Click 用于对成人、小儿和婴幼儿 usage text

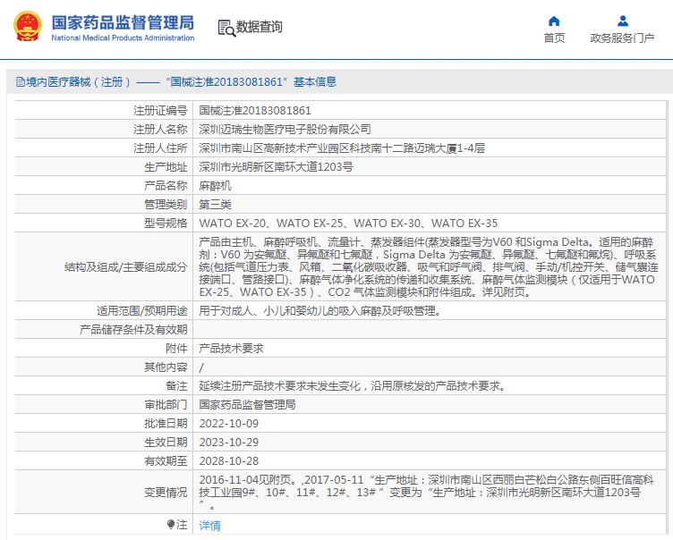coord(320,311)
